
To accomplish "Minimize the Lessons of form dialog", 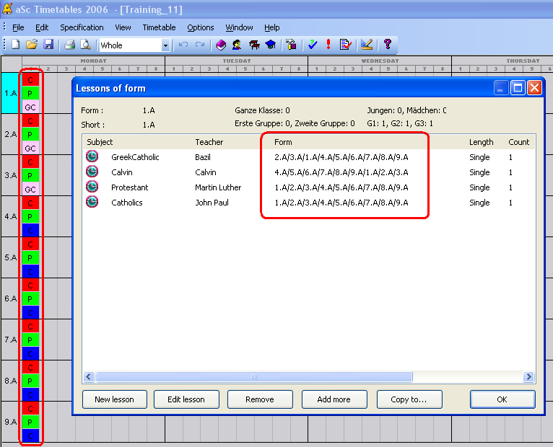I will tap(500, 88).
